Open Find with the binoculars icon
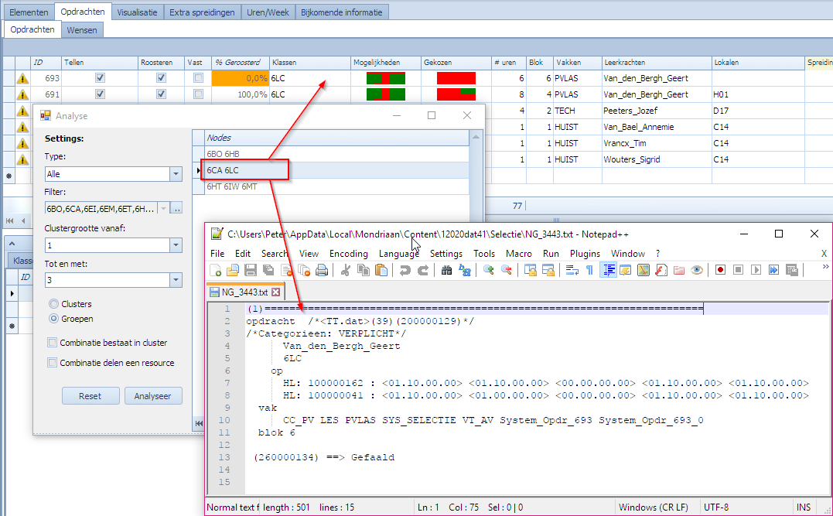This screenshot has width=833, height=516. (446, 271)
